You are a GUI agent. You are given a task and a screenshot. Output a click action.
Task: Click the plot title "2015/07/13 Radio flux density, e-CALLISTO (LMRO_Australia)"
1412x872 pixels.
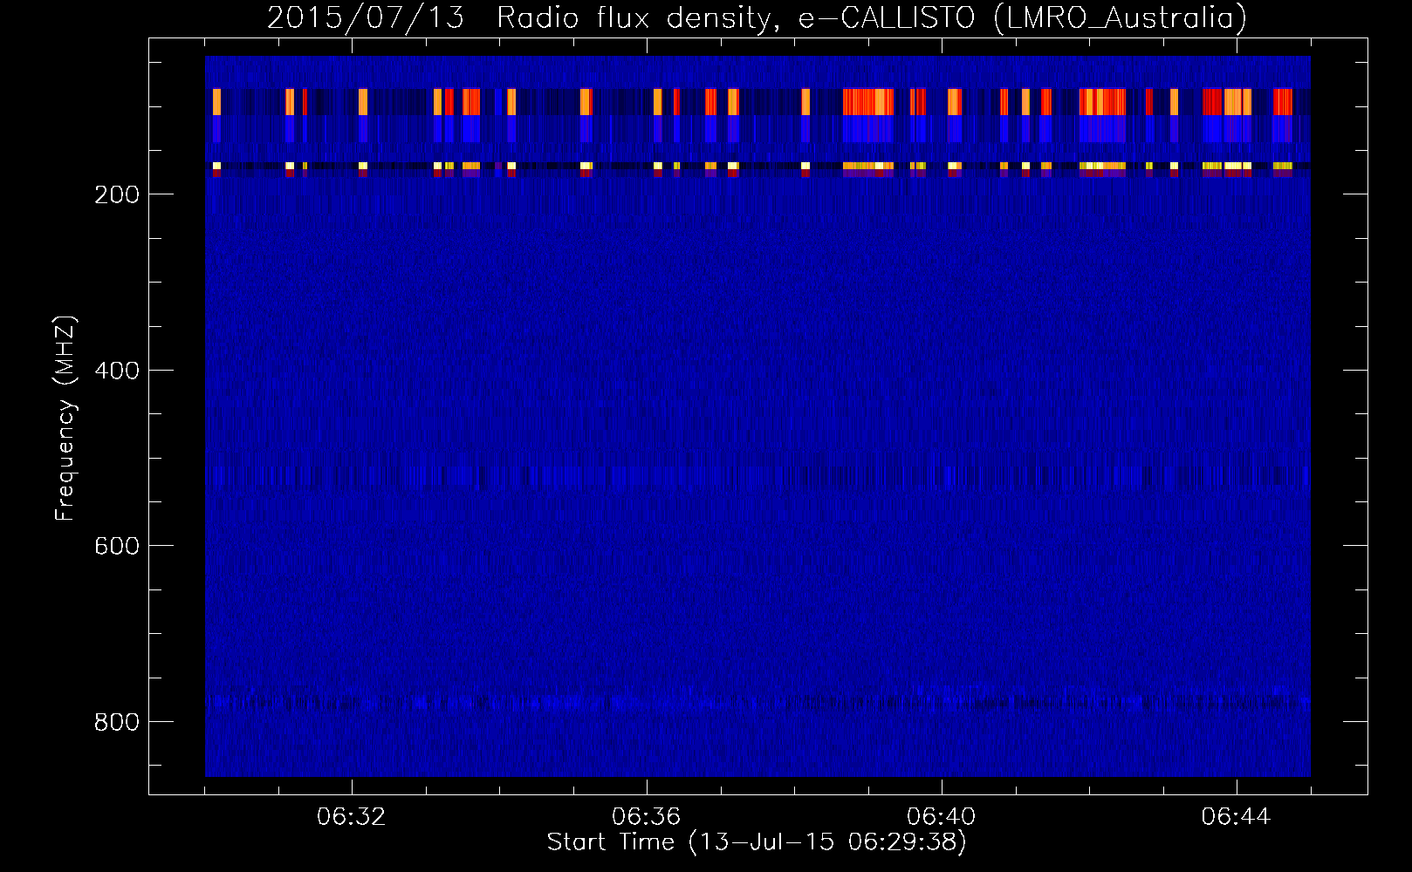click(757, 17)
